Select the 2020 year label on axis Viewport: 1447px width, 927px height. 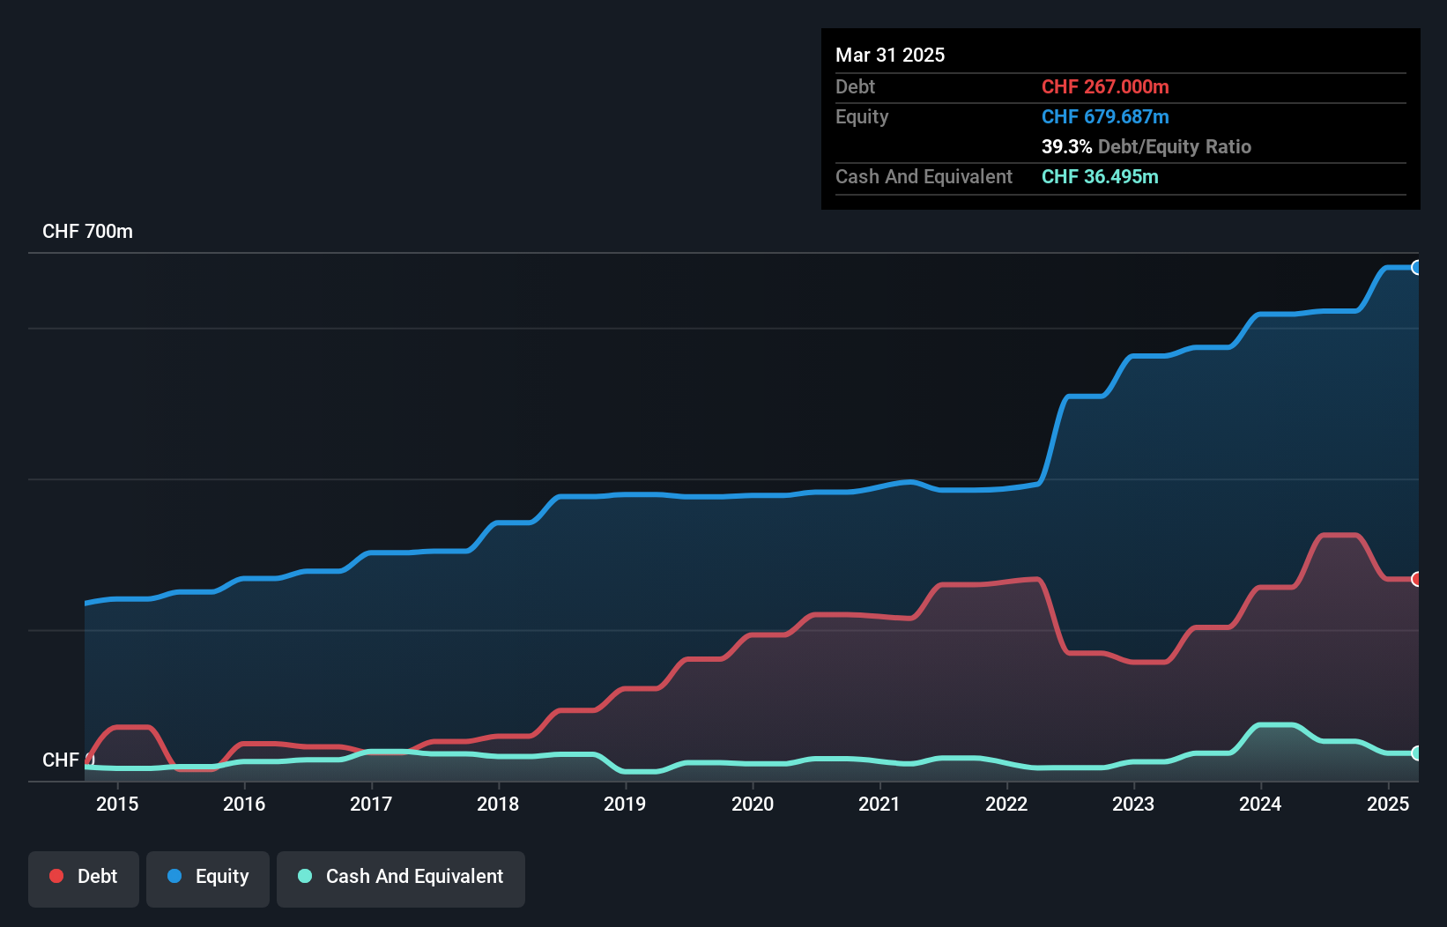[x=753, y=804]
